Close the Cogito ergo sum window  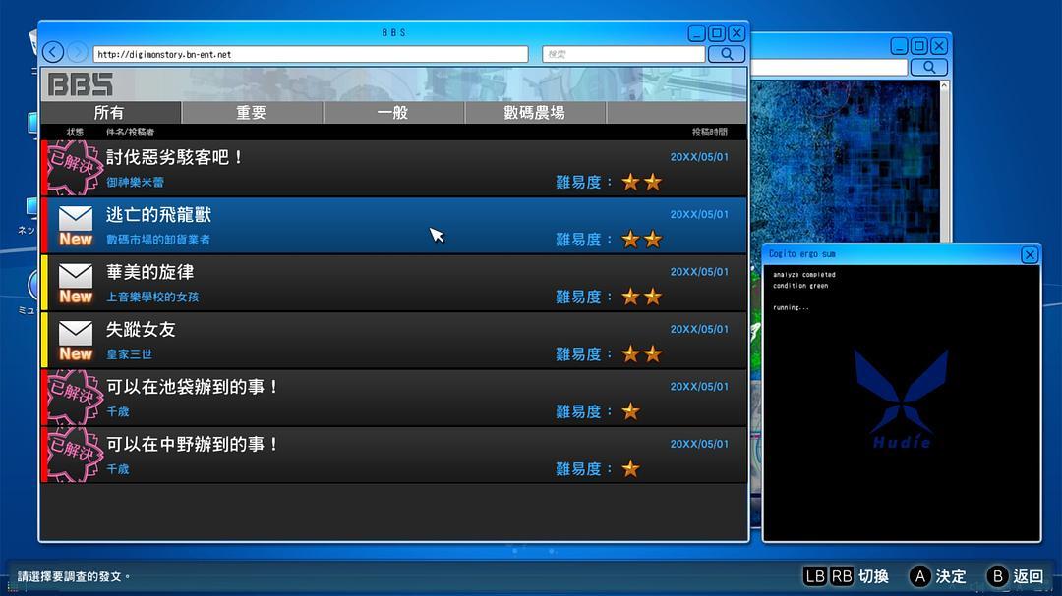pyautogui.click(x=1030, y=254)
